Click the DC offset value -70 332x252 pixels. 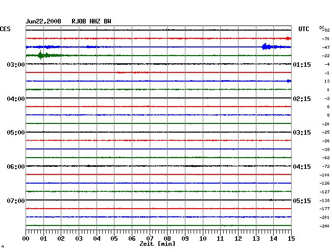click(x=326, y=39)
